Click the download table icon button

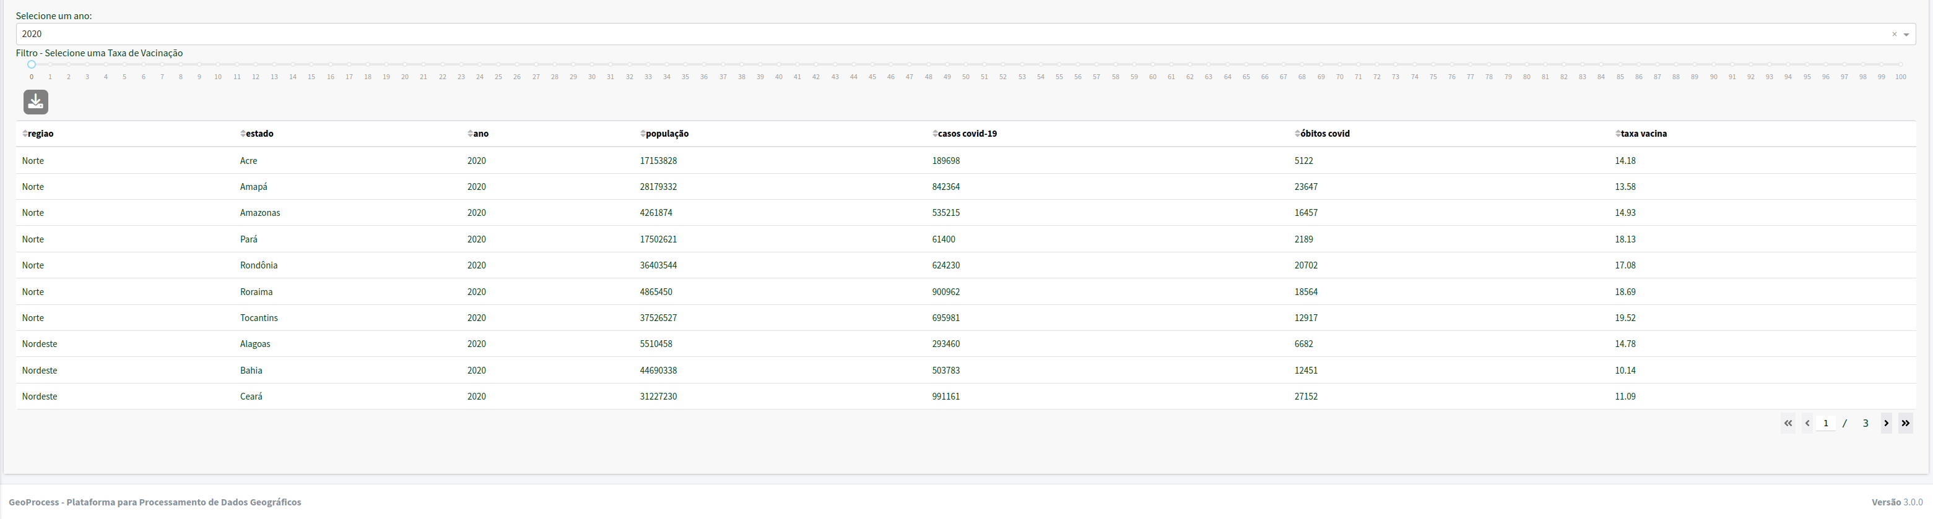pos(35,102)
